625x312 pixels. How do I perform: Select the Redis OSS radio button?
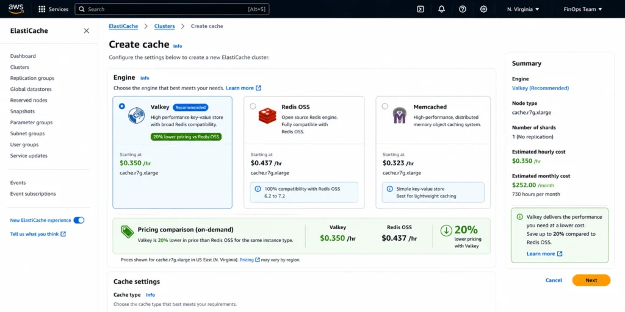[253, 106]
